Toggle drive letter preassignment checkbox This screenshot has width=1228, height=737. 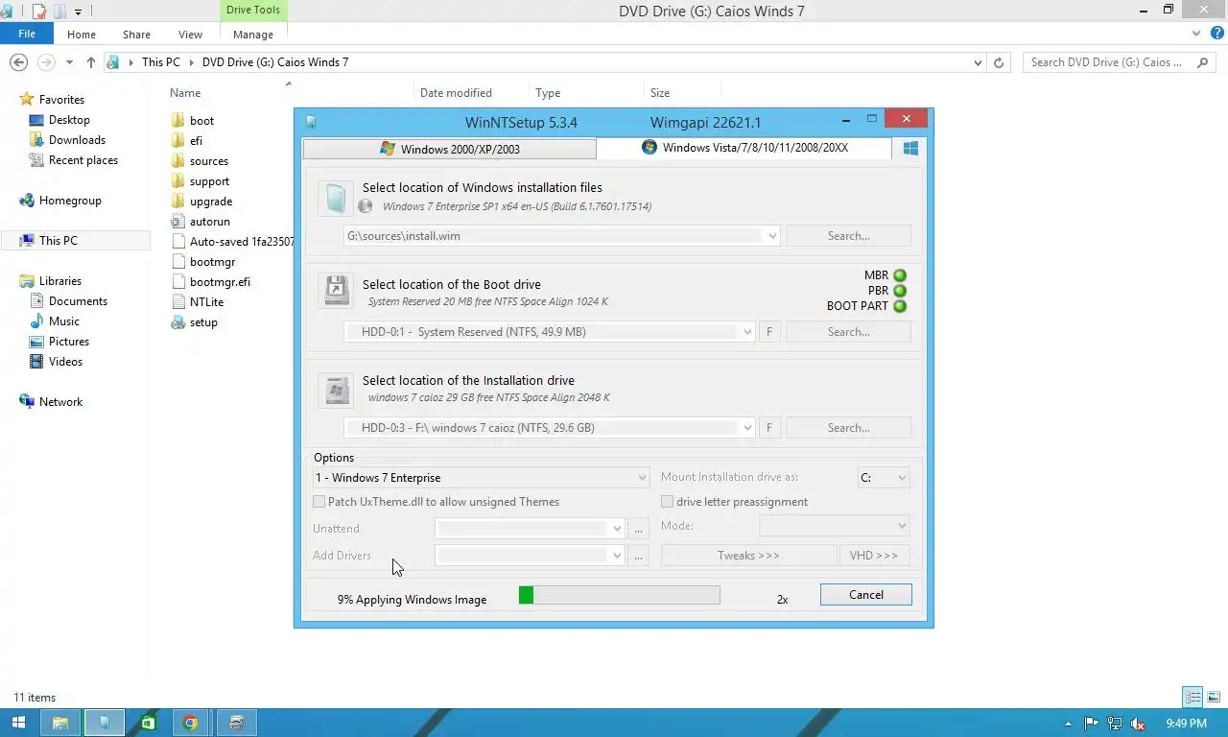[667, 502]
